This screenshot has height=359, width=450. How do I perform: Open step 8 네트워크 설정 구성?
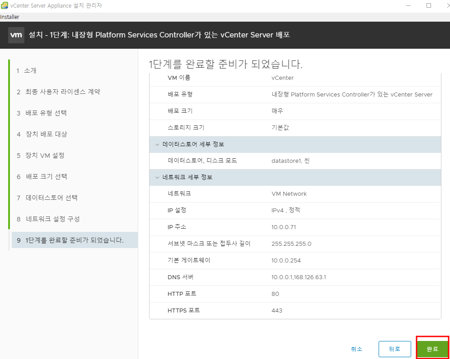48,219
